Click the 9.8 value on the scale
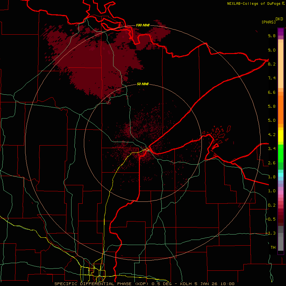Screen dimensions: 286x286 click(x=272, y=36)
